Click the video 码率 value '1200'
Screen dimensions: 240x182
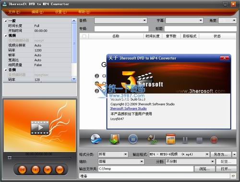pyautogui.click(x=38, y=50)
